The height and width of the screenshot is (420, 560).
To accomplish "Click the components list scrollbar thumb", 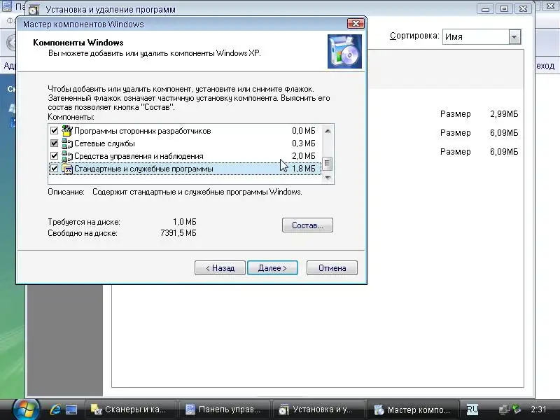I will pyautogui.click(x=327, y=164).
